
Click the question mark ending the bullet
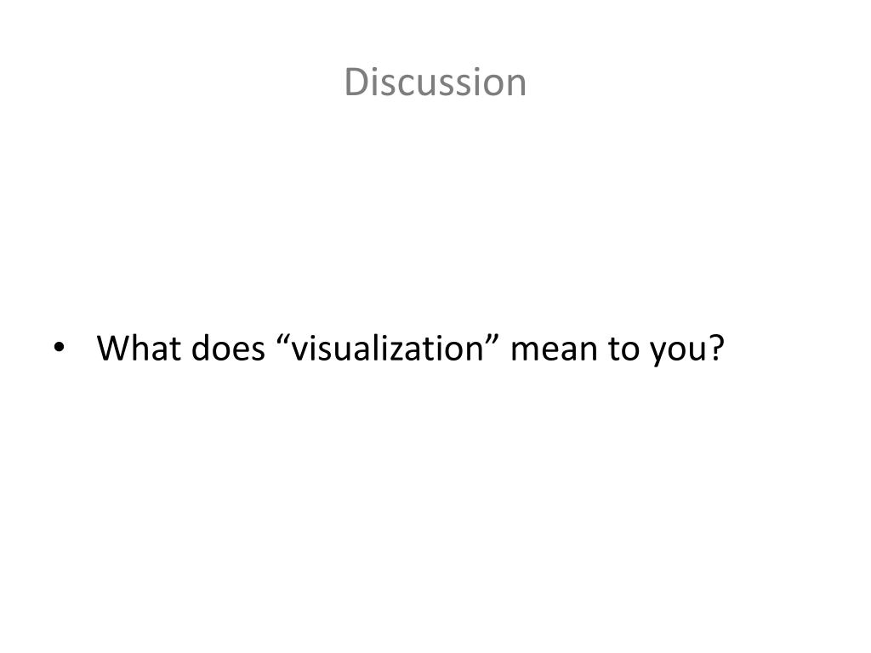(x=716, y=348)
